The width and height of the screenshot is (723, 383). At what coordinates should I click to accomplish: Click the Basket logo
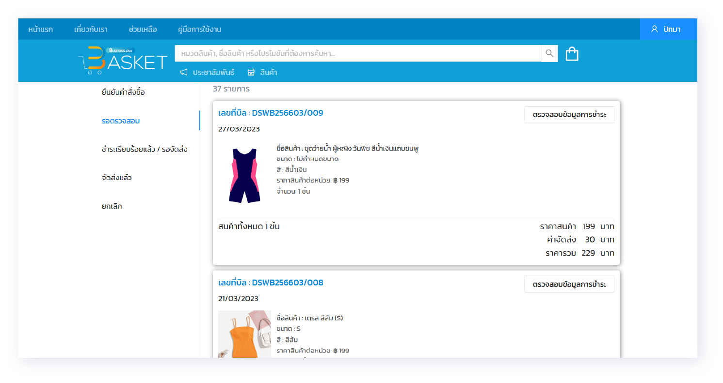123,60
